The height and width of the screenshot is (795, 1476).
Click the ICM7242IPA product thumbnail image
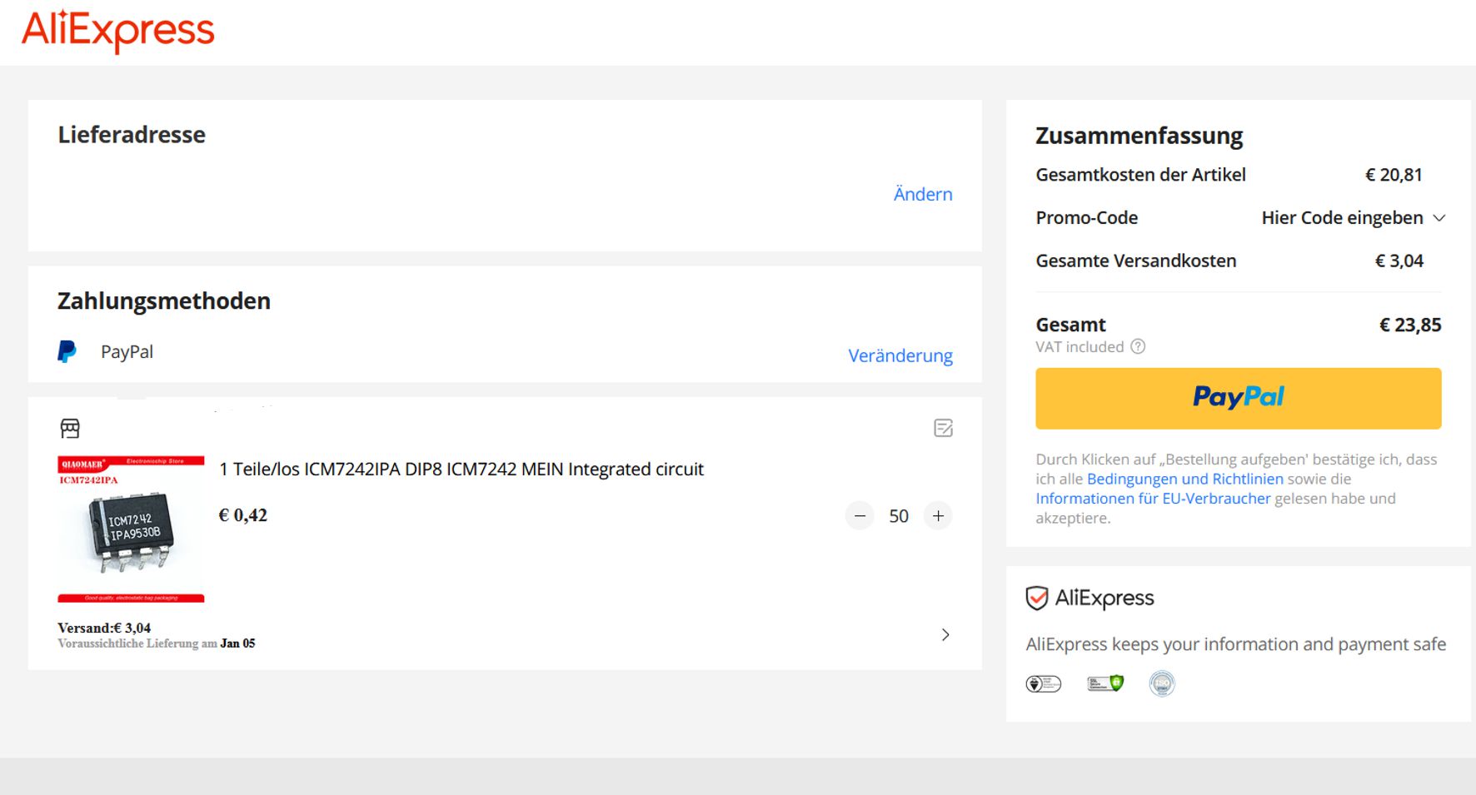[x=131, y=529]
